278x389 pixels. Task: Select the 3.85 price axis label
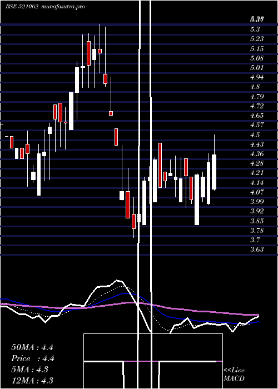[x=257, y=221]
